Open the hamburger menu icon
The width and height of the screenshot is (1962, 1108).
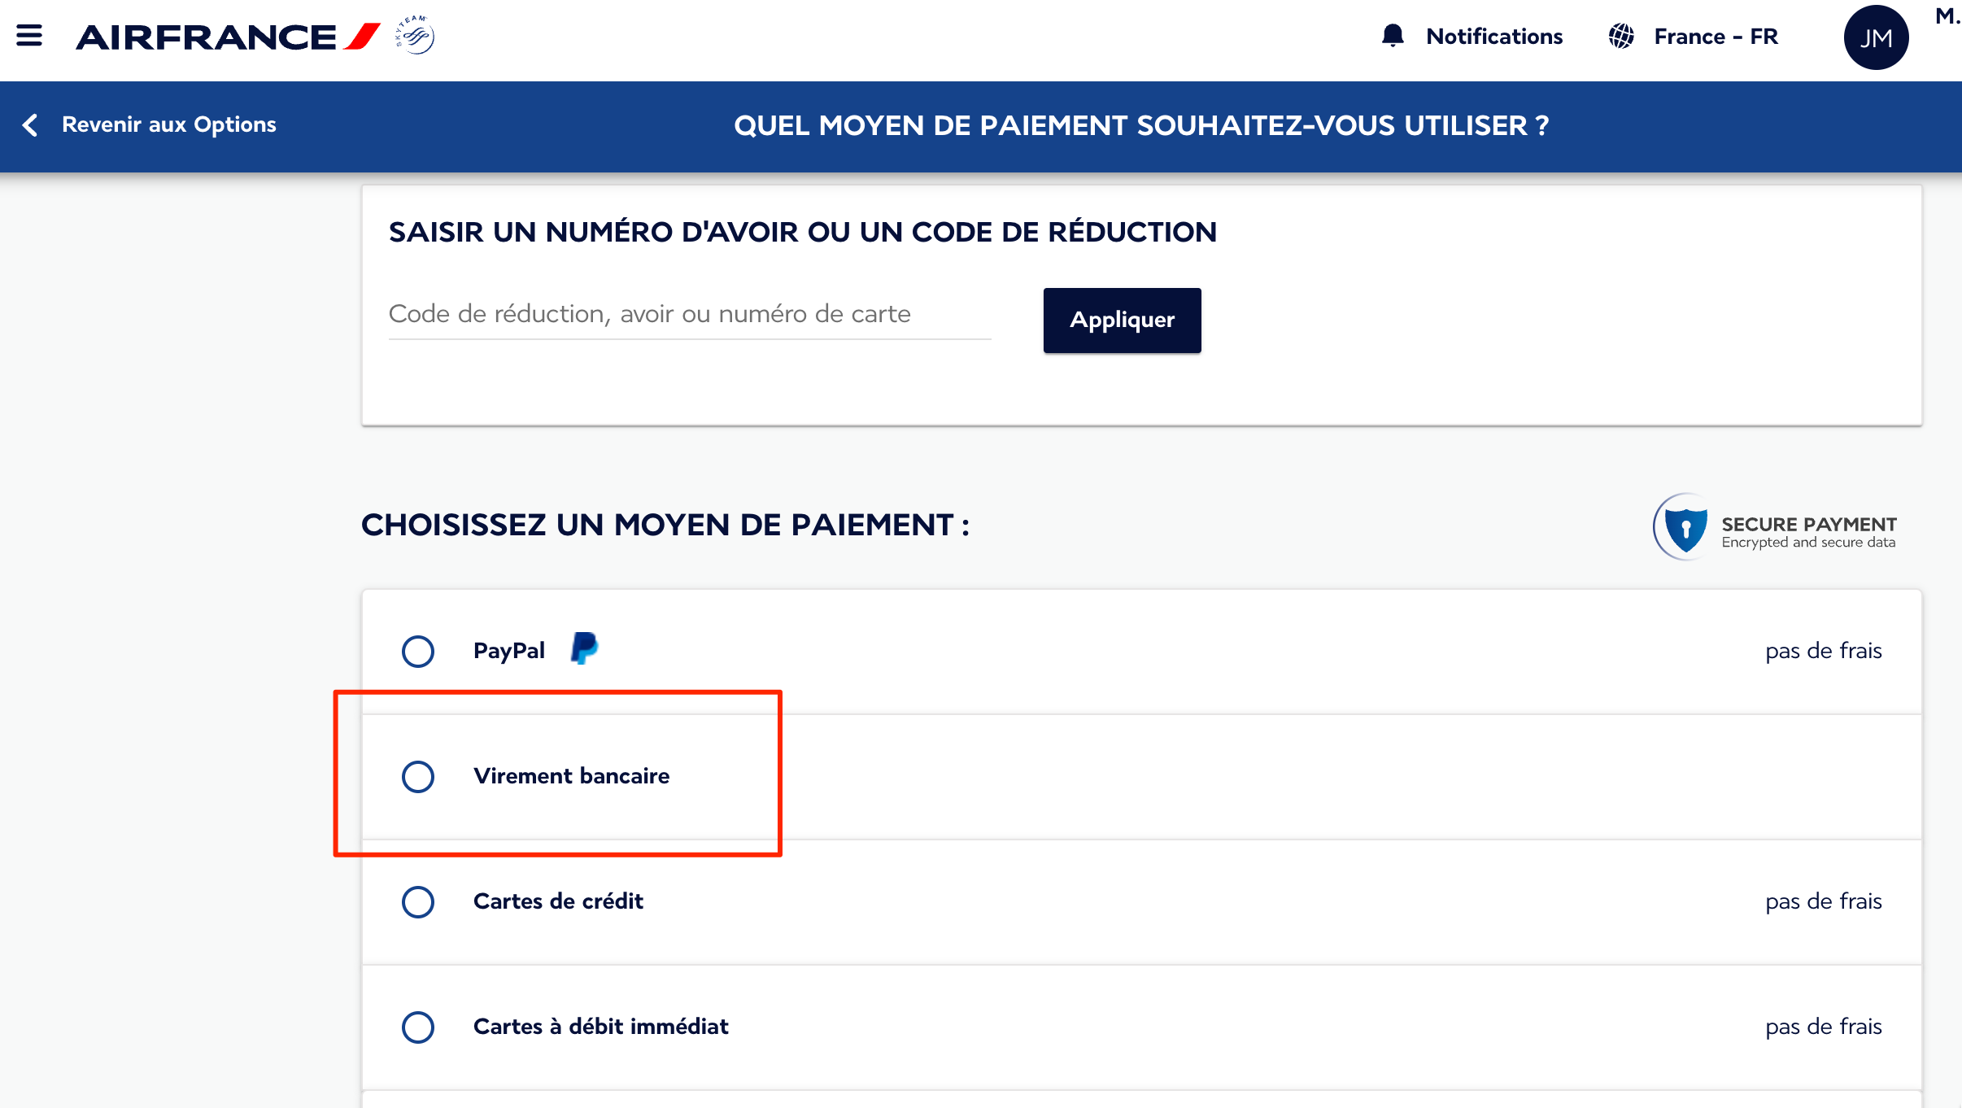tap(29, 36)
